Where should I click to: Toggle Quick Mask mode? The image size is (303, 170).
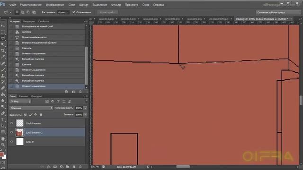click(x=3, y=162)
